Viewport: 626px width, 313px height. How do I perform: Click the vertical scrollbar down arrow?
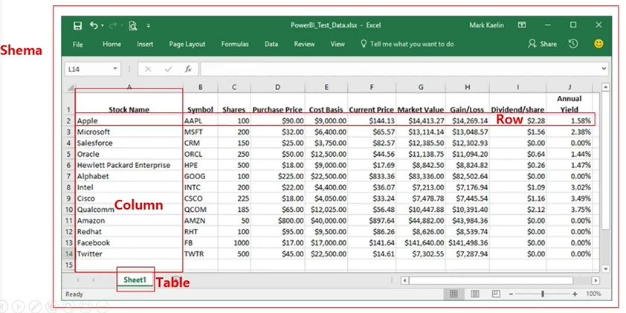[605, 268]
